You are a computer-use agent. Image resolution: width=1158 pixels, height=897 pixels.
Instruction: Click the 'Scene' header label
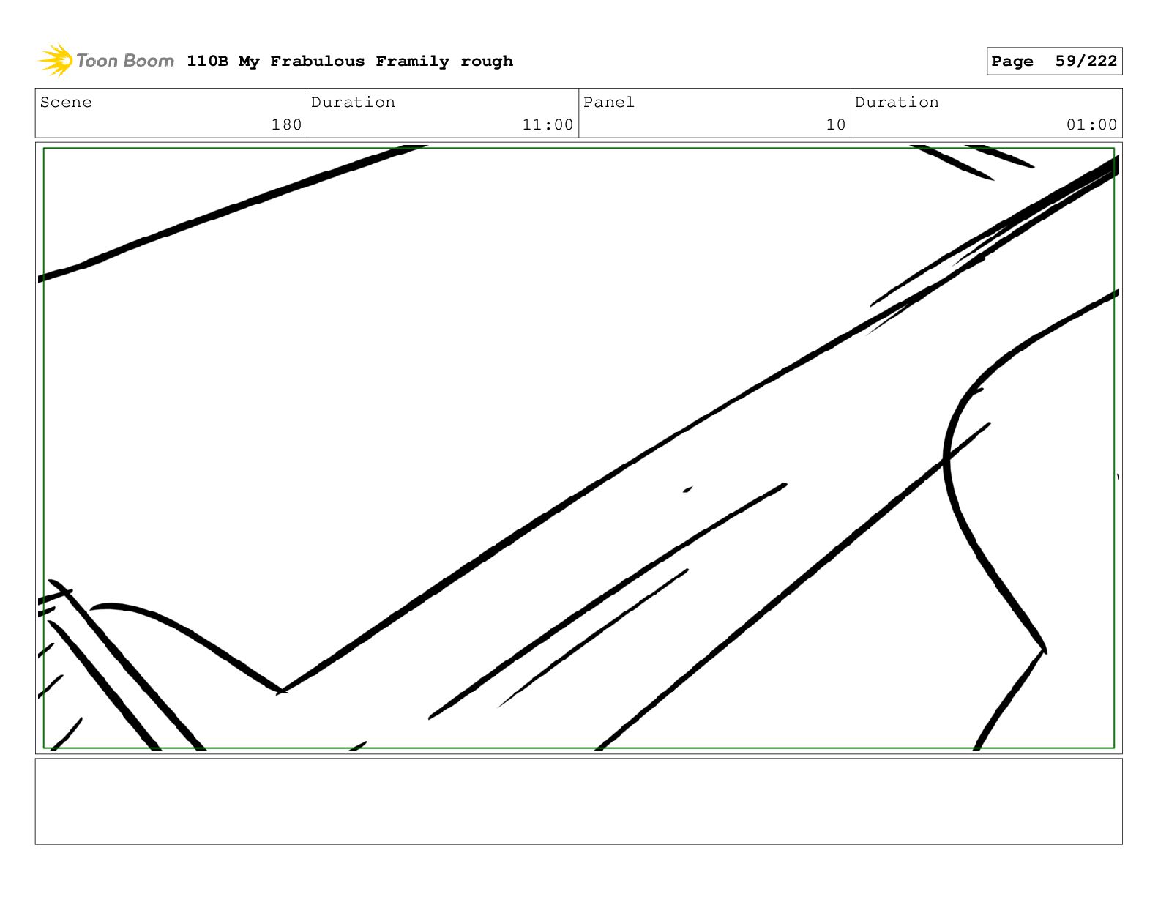(66, 103)
